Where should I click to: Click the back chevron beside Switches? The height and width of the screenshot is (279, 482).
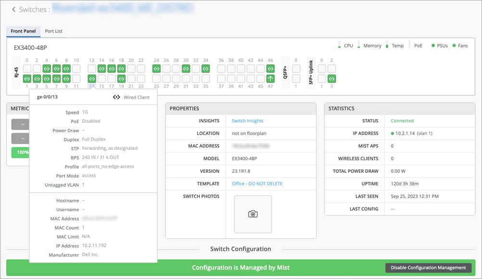tap(13, 10)
